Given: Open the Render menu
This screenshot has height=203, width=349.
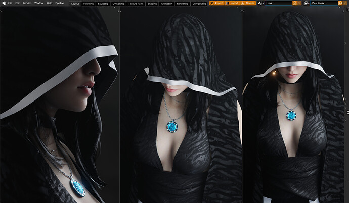Looking at the screenshot, I should point(27,3).
